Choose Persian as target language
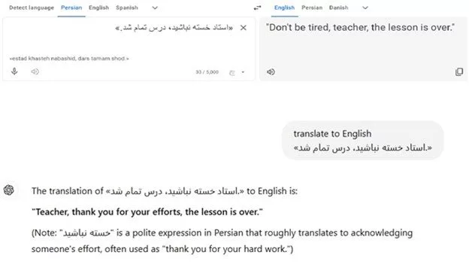The height and width of the screenshot is (276, 469). pos(312,8)
